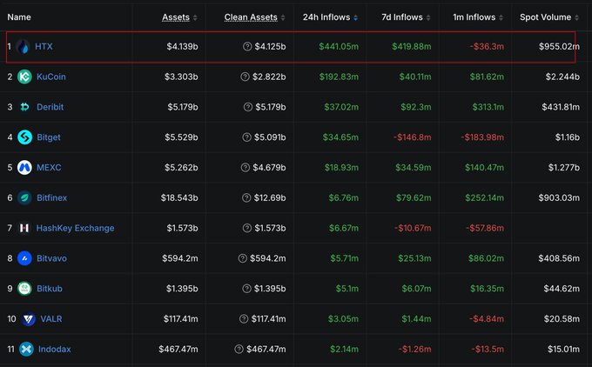
Task: Open the MEXC exchange link
Action: pos(49,168)
